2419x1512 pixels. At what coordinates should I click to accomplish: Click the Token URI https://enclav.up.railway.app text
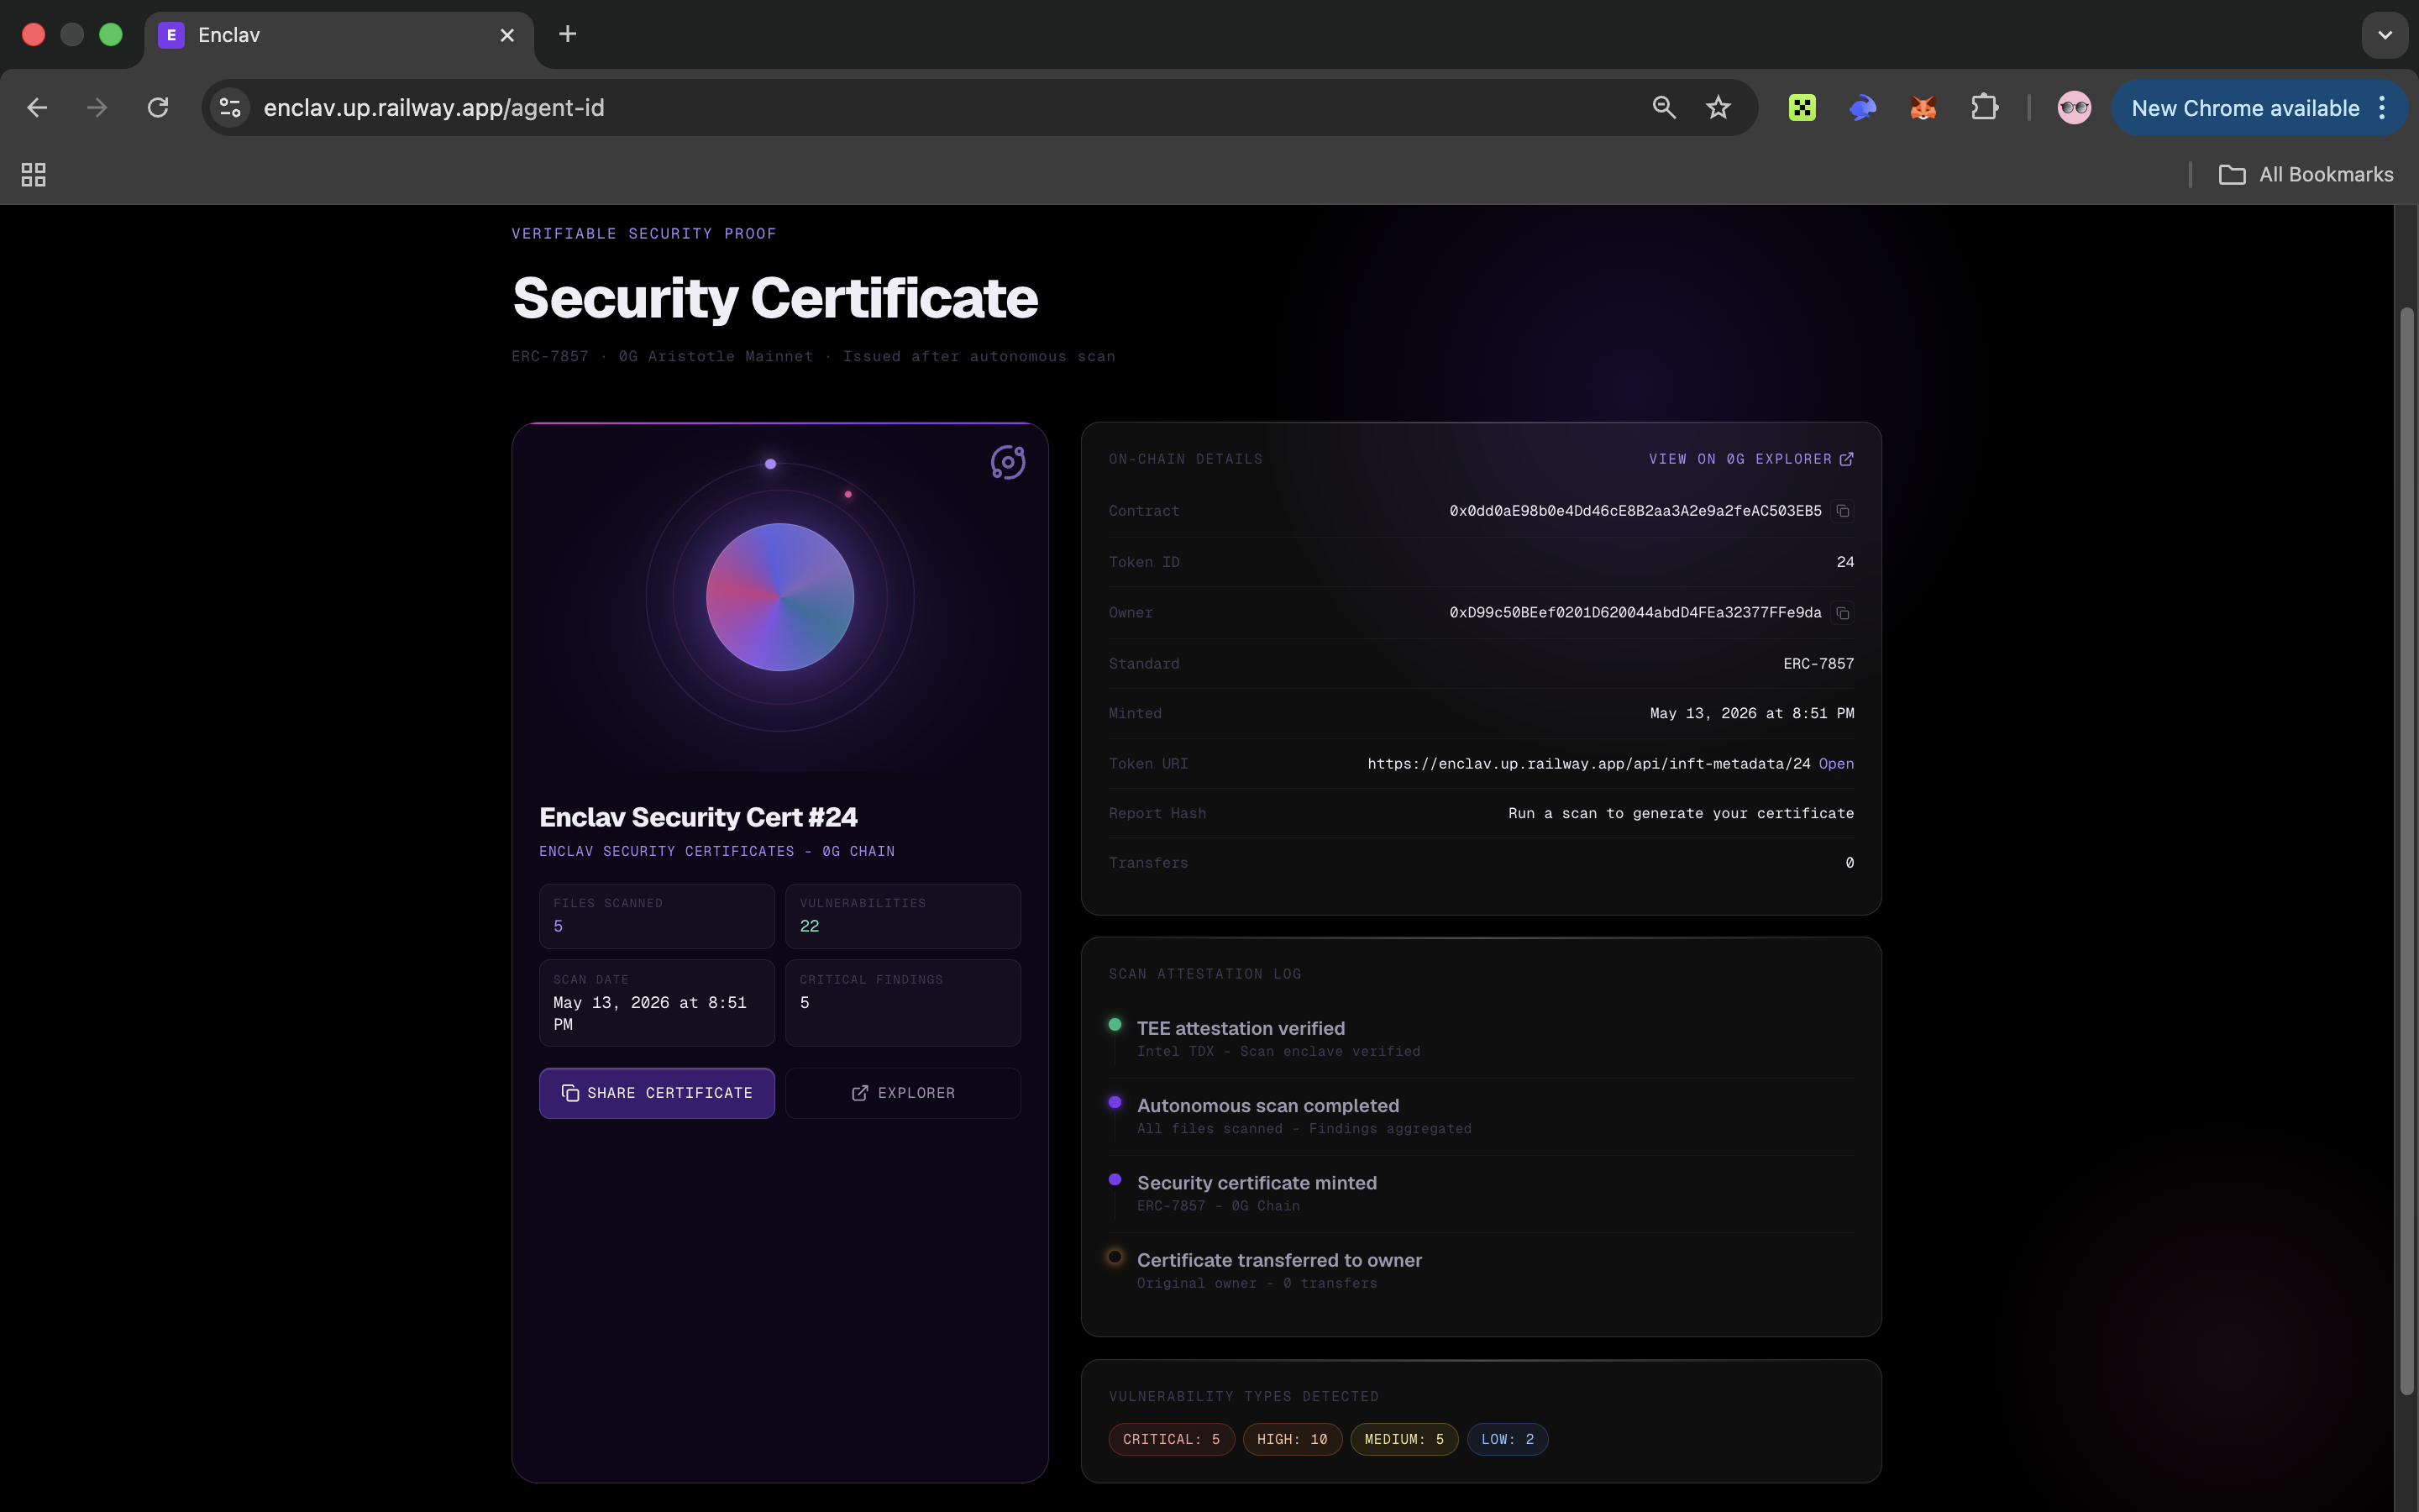pos(1589,764)
